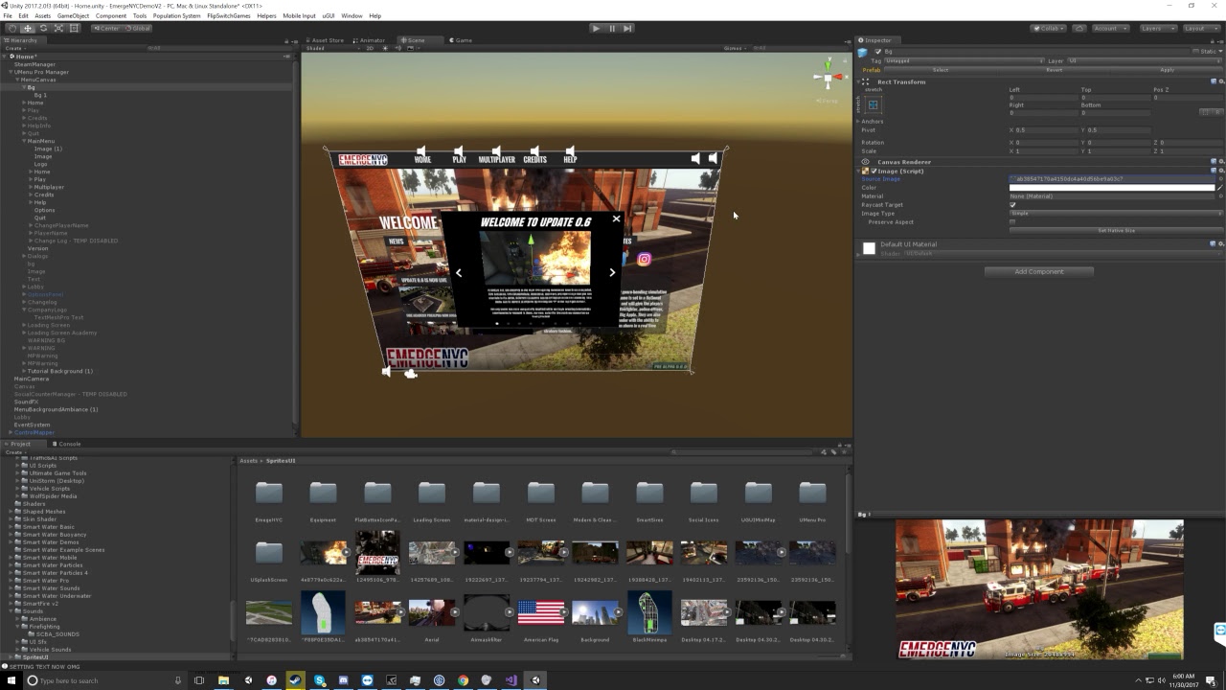Image resolution: width=1226 pixels, height=690 pixels.
Task: Start Play mode with Play button
Action: pyautogui.click(x=596, y=28)
